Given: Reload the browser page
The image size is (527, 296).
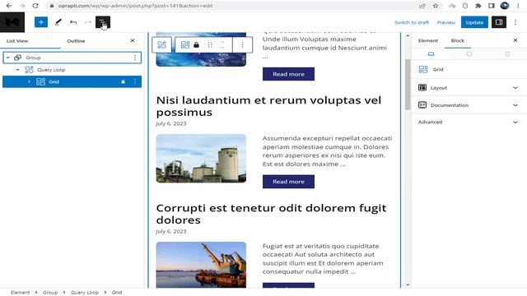Looking at the screenshot, I should (35, 6).
